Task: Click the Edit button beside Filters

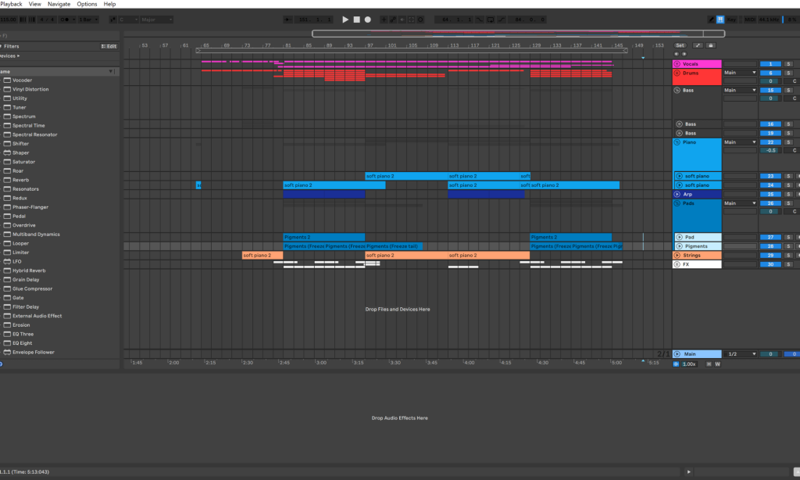Action: (109, 47)
